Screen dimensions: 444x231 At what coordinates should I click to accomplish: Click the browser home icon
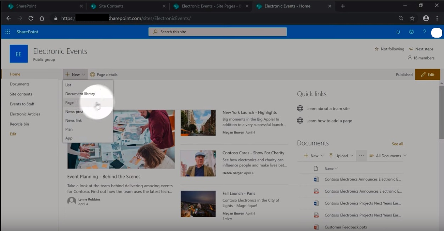click(x=42, y=18)
